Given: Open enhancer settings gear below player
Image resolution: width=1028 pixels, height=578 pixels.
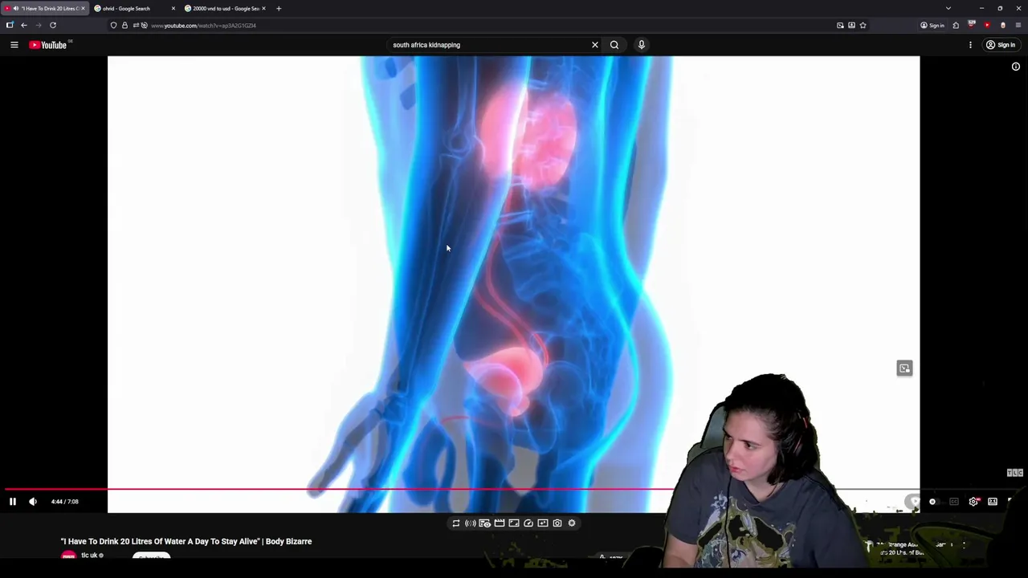Looking at the screenshot, I should [572, 523].
